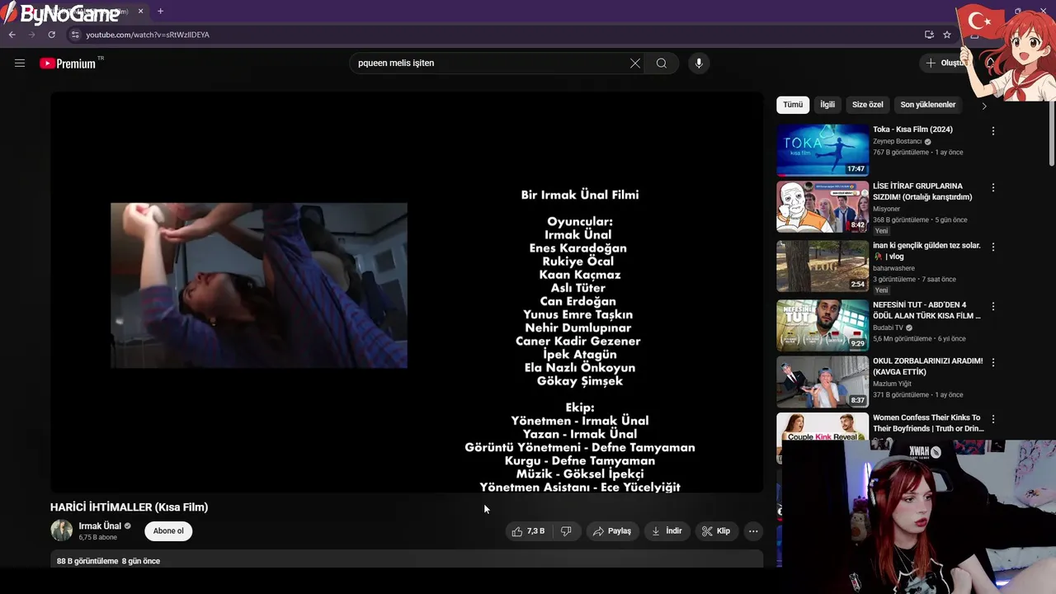1056x594 pixels.
Task: Close the current browser tab
Action: pos(140,12)
